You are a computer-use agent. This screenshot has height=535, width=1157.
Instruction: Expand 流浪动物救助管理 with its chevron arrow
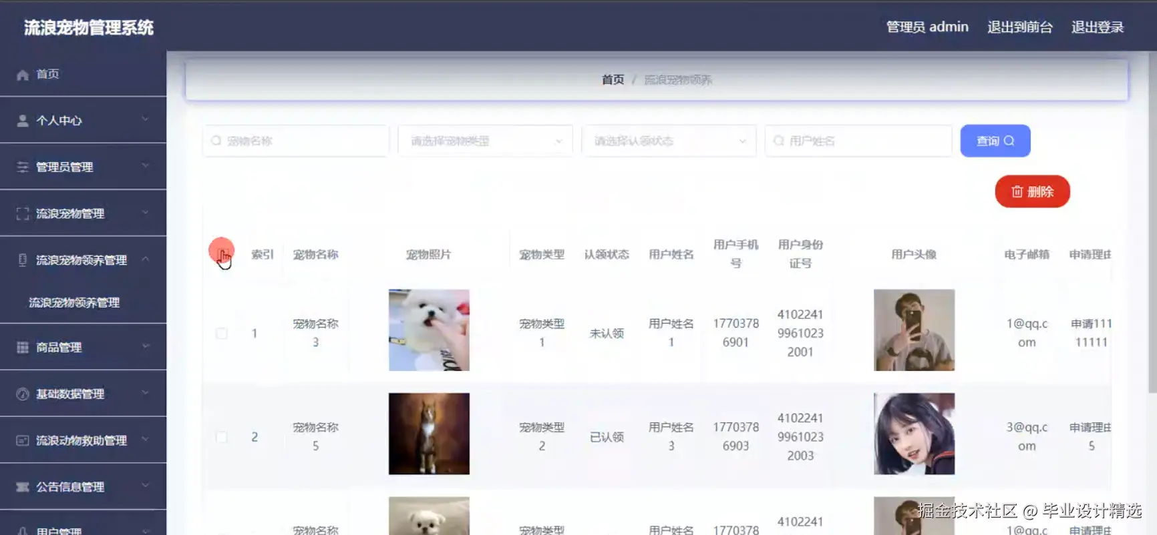[x=145, y=440]
